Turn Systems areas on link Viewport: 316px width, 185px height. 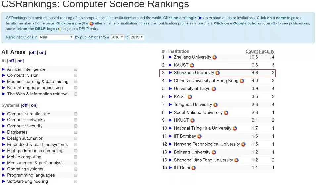pyautogui.click(x=33, y=105)
